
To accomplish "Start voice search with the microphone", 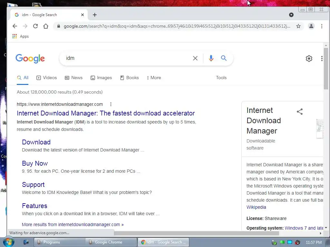I will tap(211, 58).
